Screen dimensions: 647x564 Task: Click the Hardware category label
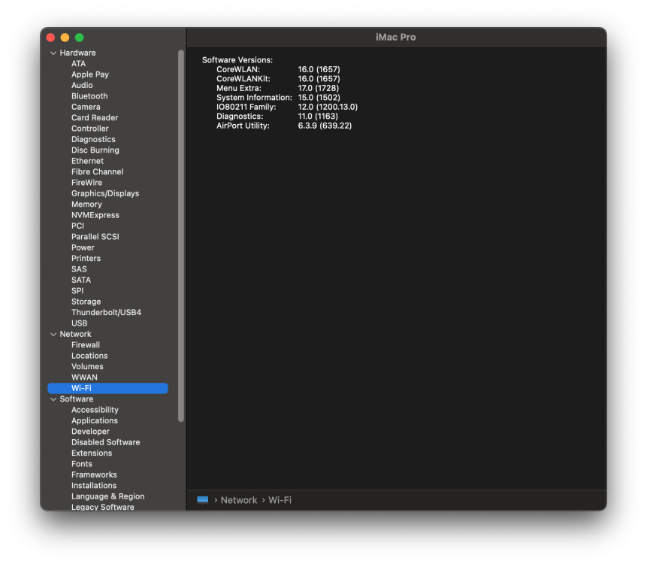click(77, 53)
